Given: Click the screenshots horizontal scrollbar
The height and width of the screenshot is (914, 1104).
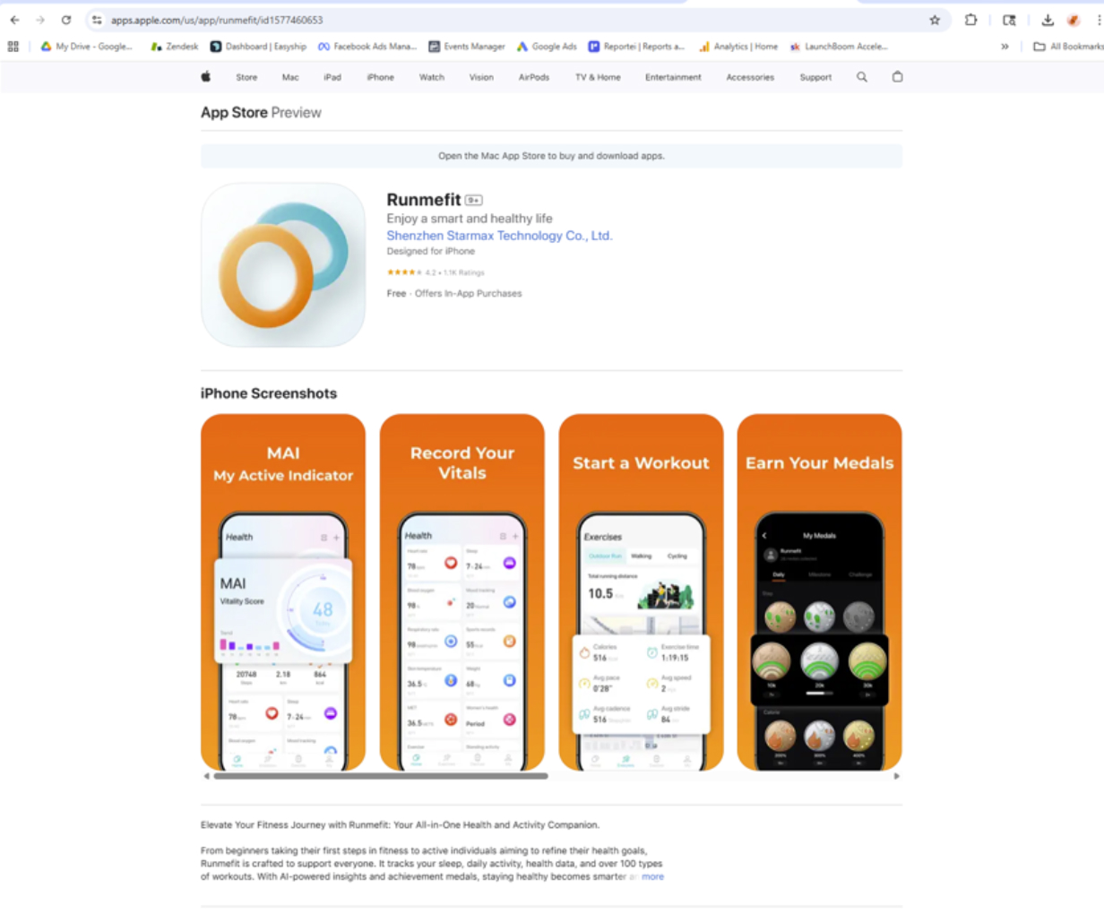Looking at the screenshot, I should (x=381, y=776).
